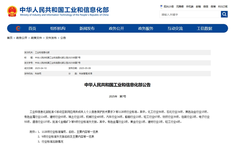
Task: Click the 阳光小信 robot mascot icon
Action: [161, 7]
